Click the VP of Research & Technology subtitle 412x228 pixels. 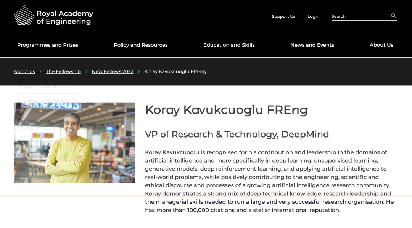pos(237,134)
